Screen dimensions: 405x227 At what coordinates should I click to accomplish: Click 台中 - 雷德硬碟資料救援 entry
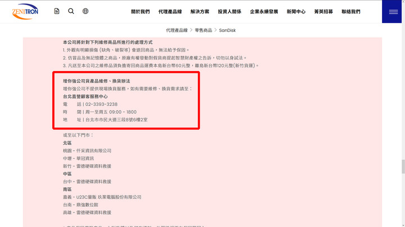click(x=87, y=182)
